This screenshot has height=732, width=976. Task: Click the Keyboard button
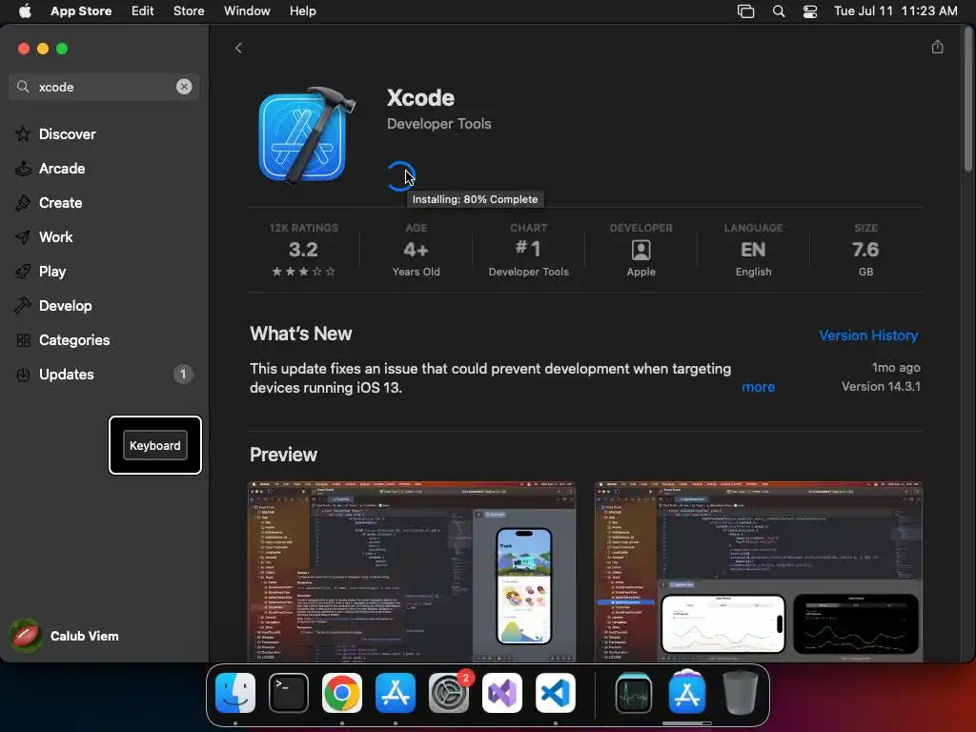pyautogui.click(x=155, y=446)
